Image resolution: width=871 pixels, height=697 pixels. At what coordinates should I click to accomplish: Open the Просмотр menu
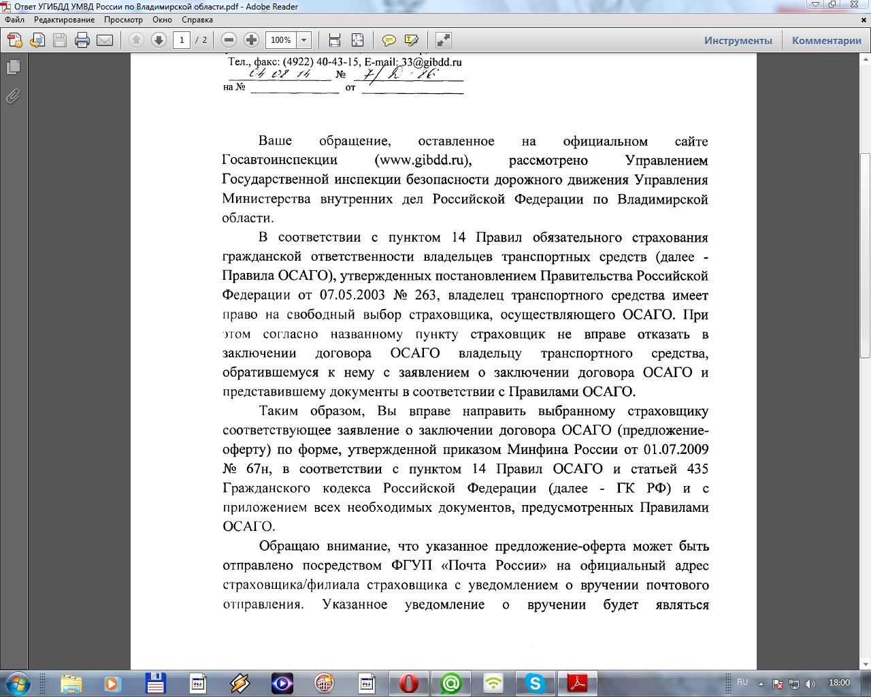(123, 20)
